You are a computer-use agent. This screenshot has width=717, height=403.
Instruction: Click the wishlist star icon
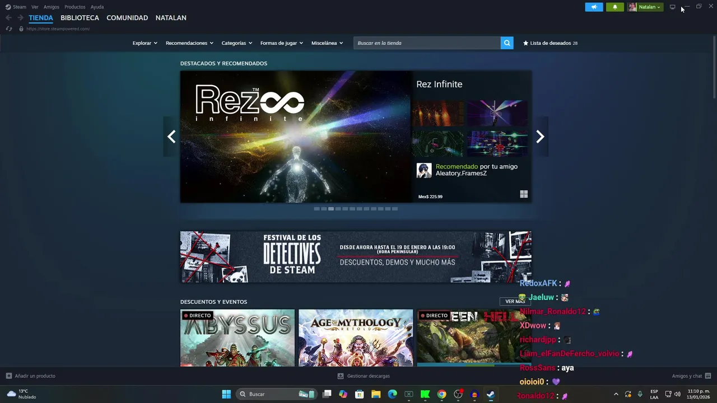point(525,43)
